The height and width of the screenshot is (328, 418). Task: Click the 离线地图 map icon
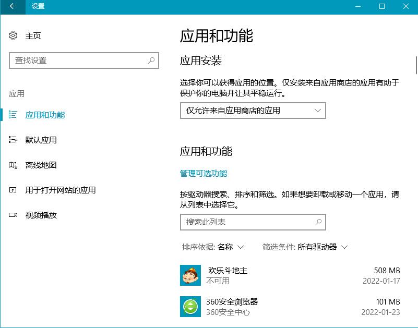(x=13, y=165)
